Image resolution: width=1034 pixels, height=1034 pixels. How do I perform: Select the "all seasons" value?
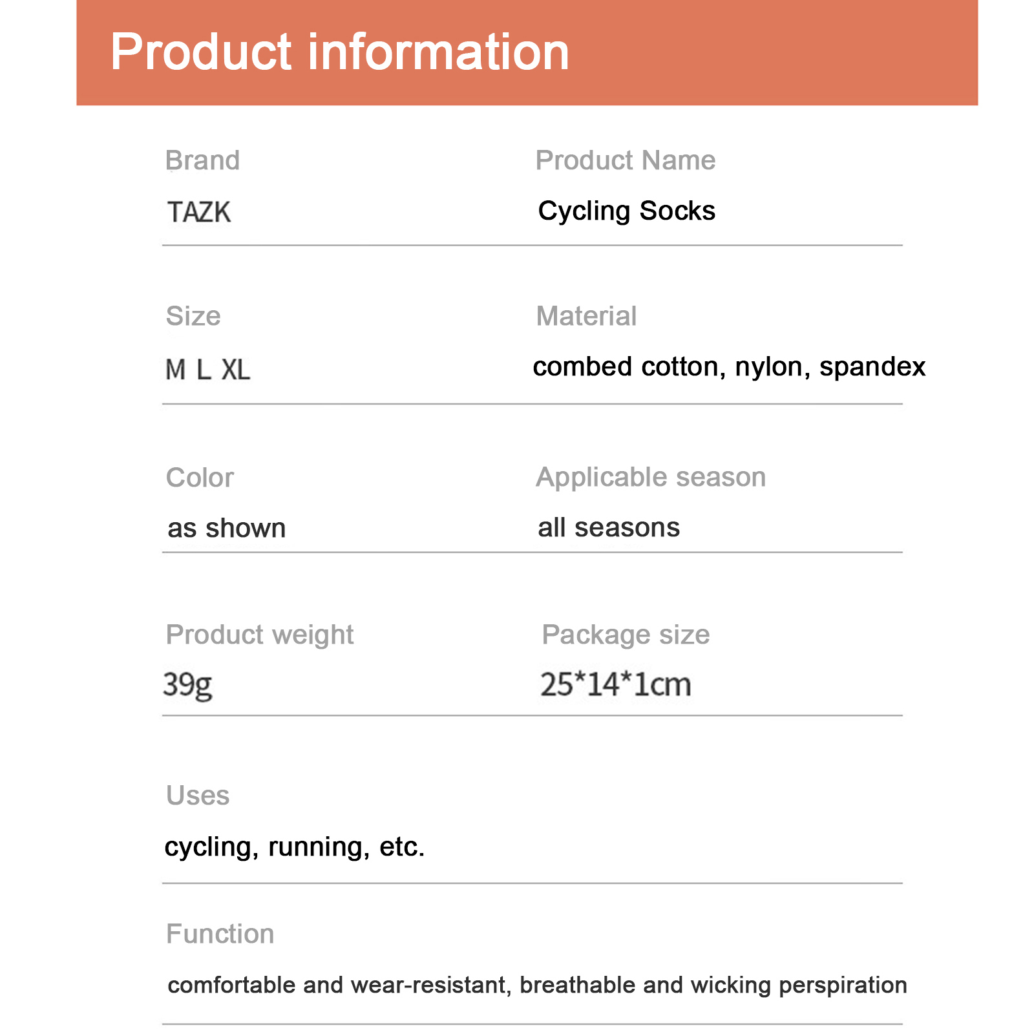click(x=609, y=527)
